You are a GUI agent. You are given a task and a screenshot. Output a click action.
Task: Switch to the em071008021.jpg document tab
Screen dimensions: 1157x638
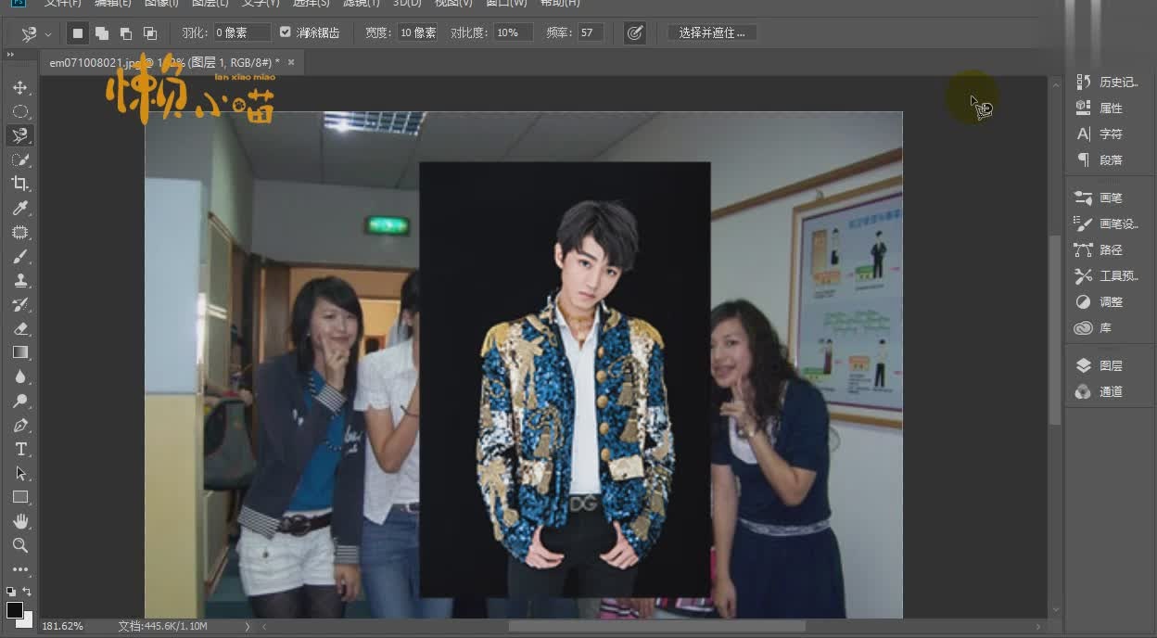(x=164, y=62)
